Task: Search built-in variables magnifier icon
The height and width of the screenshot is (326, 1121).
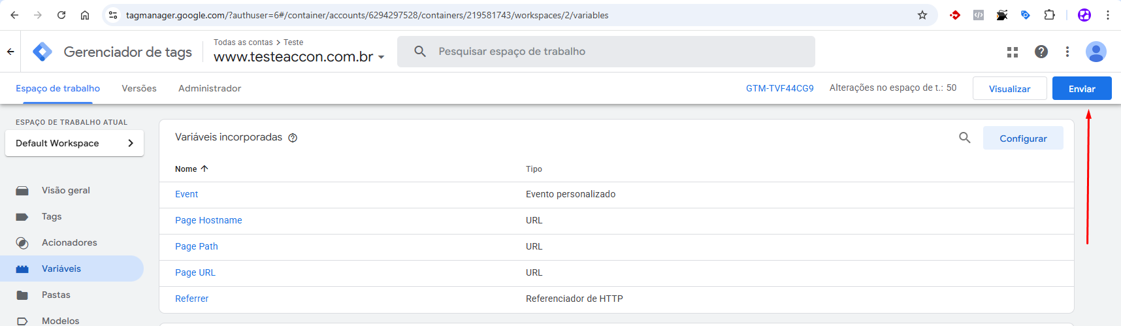Action: (964, 138)
